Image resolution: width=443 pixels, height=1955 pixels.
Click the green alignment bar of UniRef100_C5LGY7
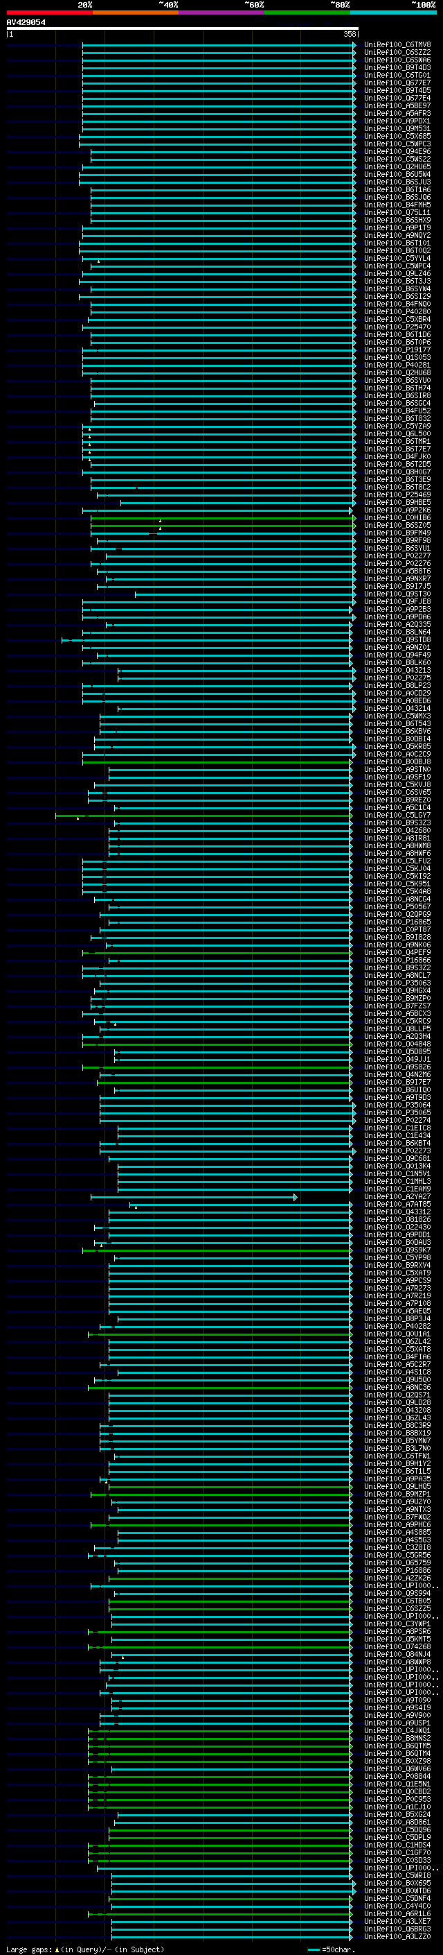tap(203, 815)
